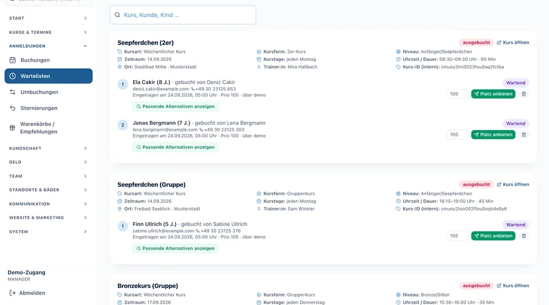Offer a place to Ela Cakir
The width and height of the screenshot is (549, 305).
point(493,94)
